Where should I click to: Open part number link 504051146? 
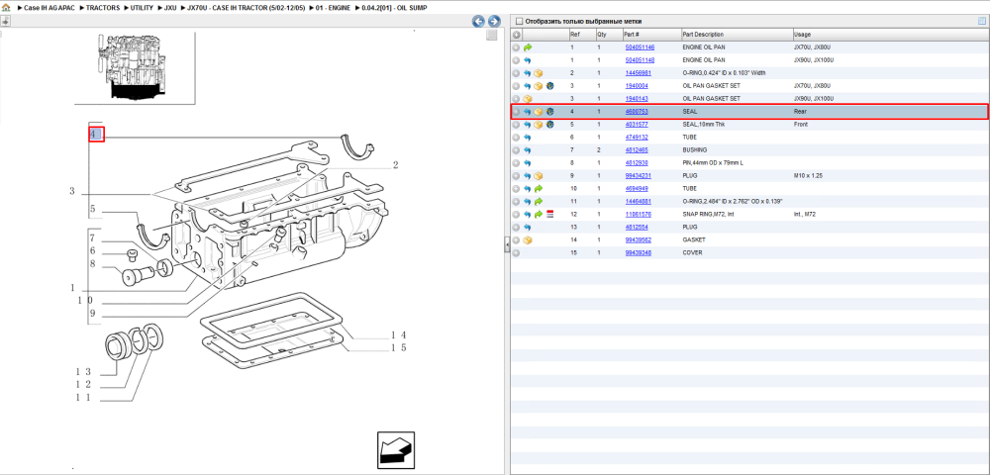click(x=640, y=47)
